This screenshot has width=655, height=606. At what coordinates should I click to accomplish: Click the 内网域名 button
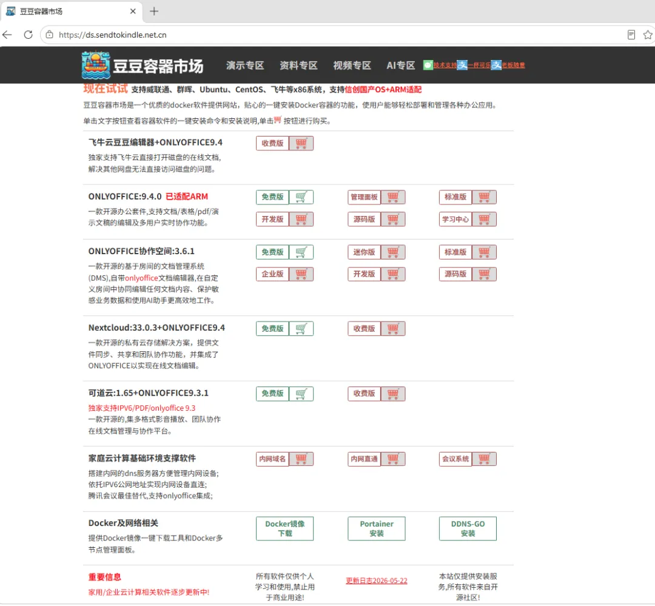(272, 459)
